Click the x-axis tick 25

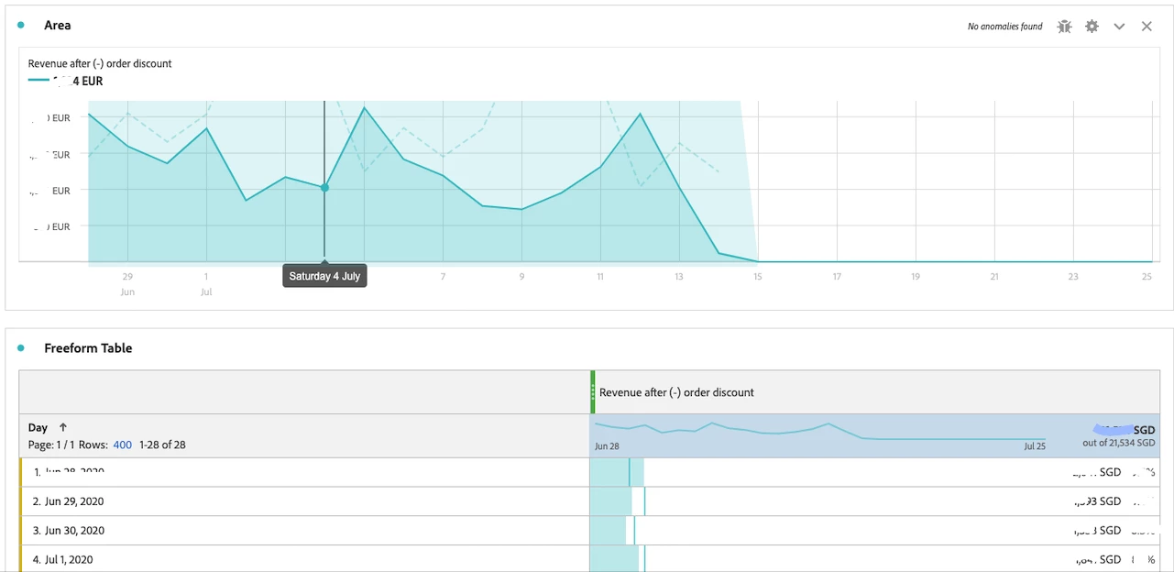tap(1147, 276)
